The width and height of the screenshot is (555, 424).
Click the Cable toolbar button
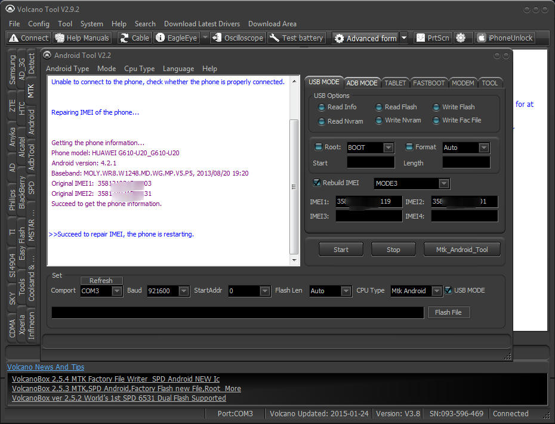coord(134,38)
